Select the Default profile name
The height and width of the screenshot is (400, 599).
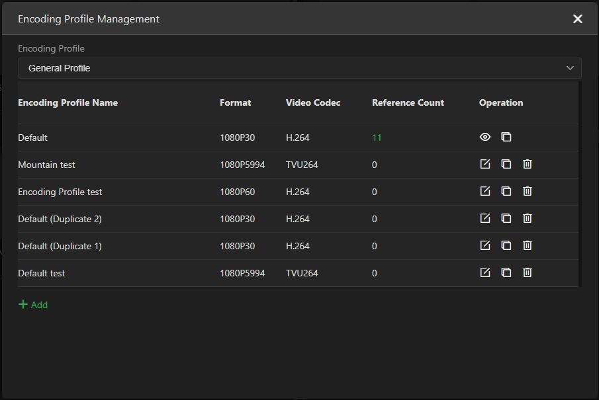click(32, 138)
